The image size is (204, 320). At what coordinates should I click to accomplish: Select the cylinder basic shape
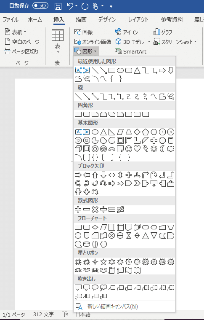(171, 141)
